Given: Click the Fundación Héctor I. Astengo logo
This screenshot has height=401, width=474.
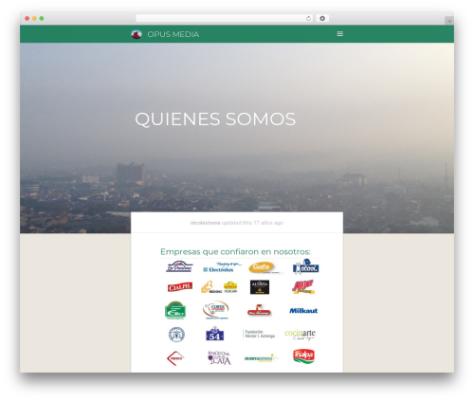Looking at the screenshot, I should click(x=259, y=334).
